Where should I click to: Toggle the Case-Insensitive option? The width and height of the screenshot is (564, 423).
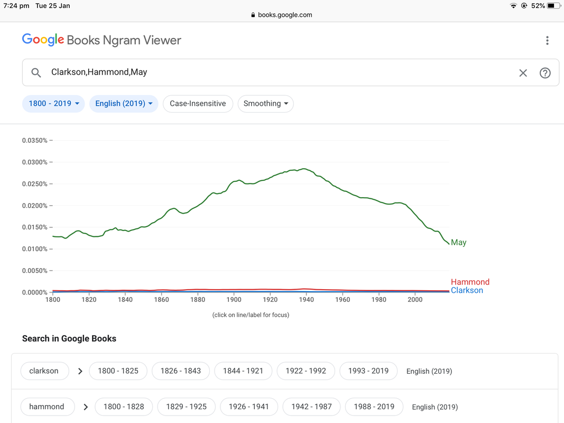point(198,104)
